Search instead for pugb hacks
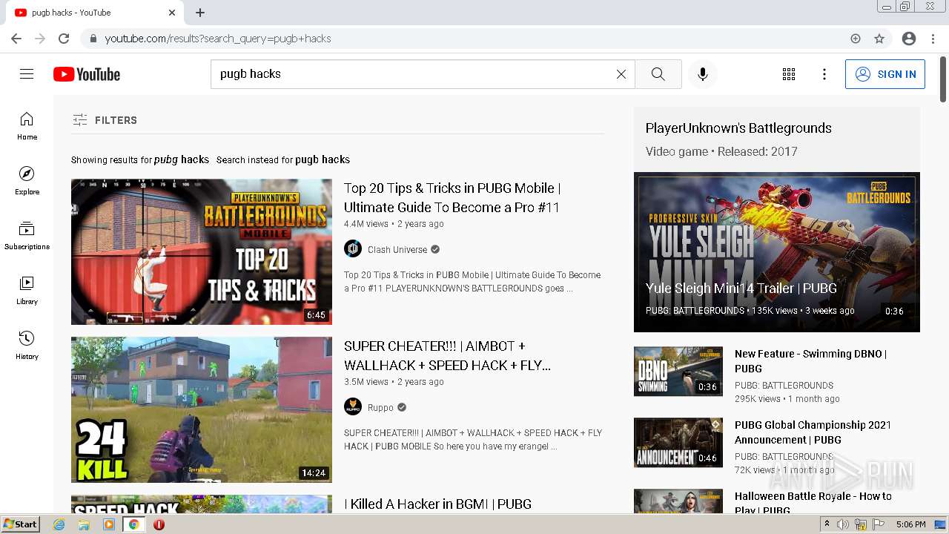Viewport: 949px width, 534px height. [323, 159]
